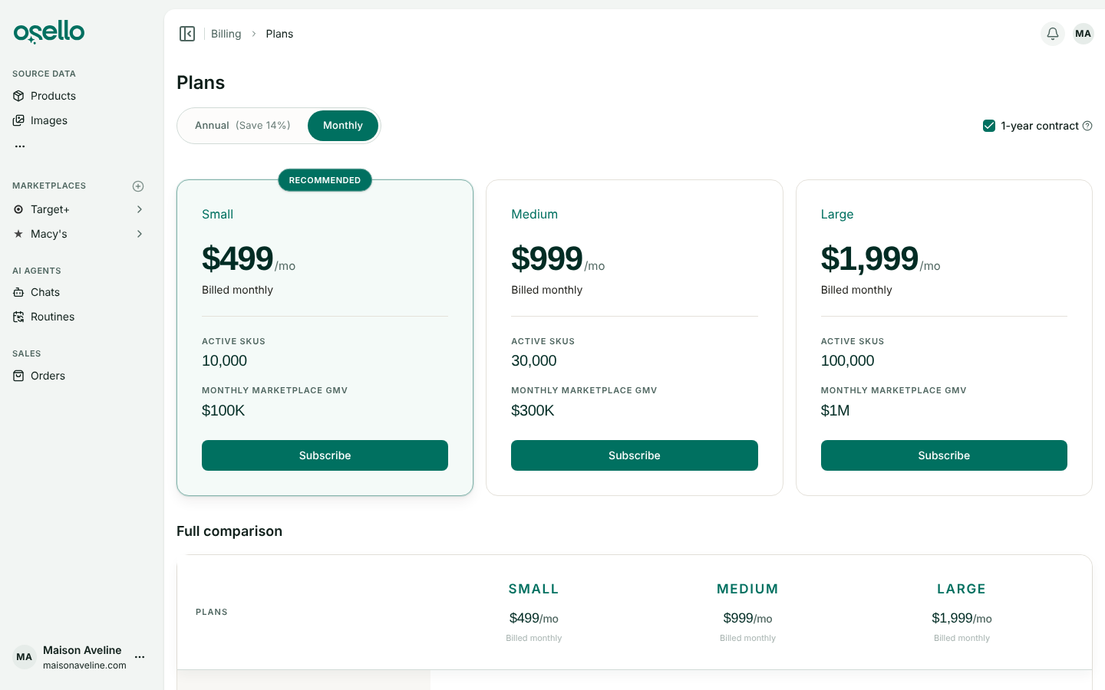
Task: Open Routines from the sidebar
Action: [x=52, y=317]
